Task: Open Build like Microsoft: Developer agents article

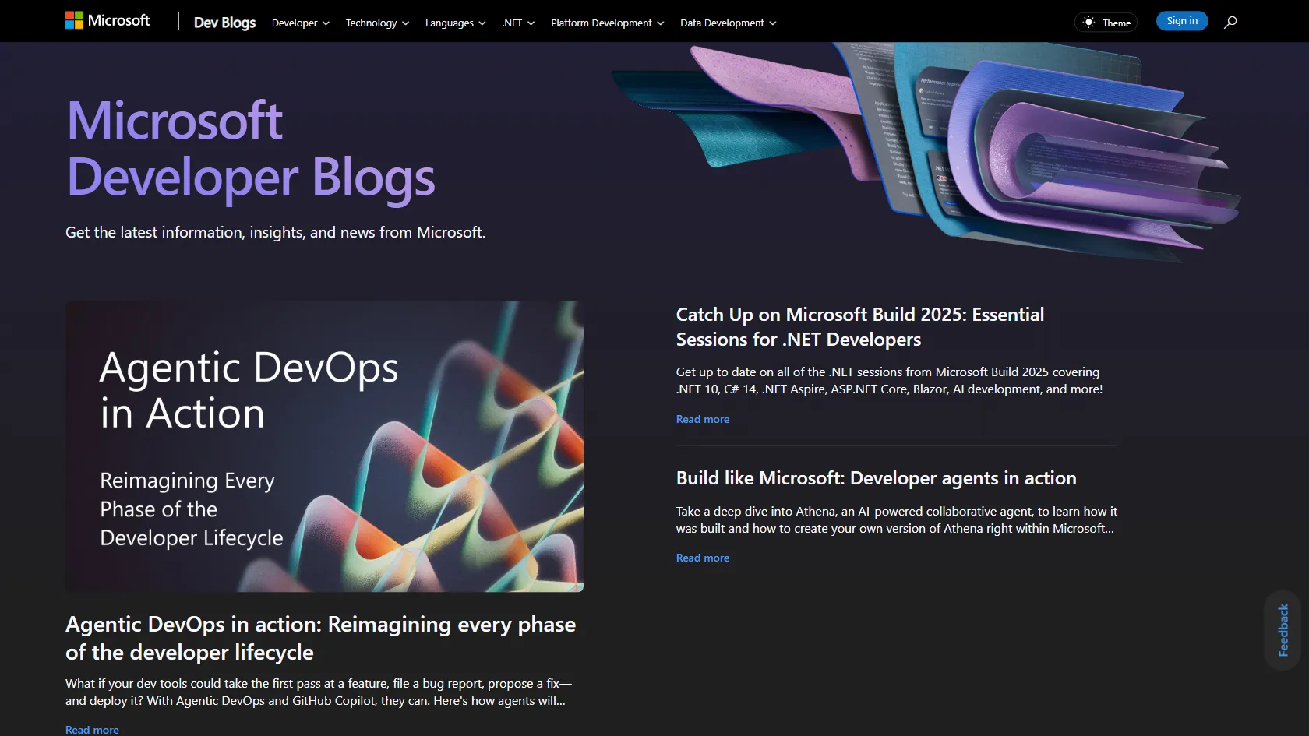Action: (876, 478)
